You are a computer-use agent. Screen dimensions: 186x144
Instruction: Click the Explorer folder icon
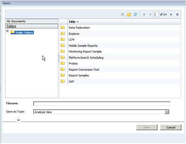[x=62, y=33]
